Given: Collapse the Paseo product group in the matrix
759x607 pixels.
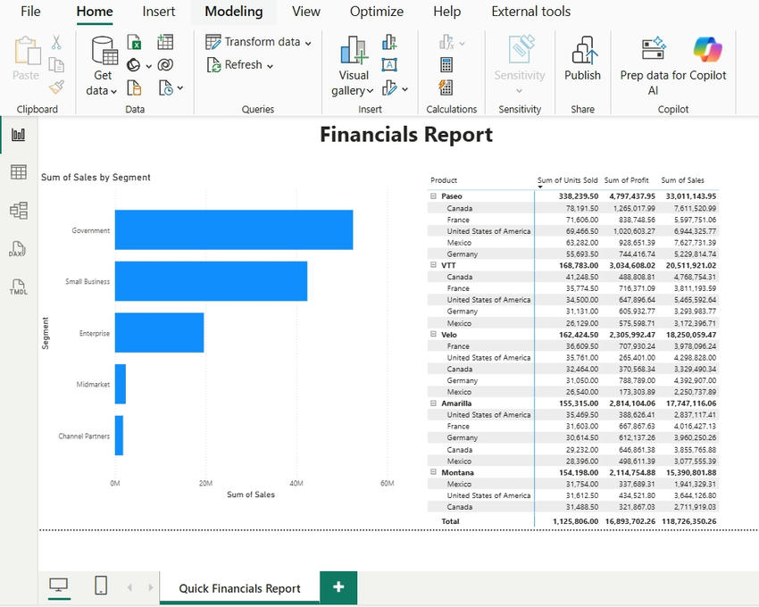Looking at the screenshot, I should pos(436,195).
